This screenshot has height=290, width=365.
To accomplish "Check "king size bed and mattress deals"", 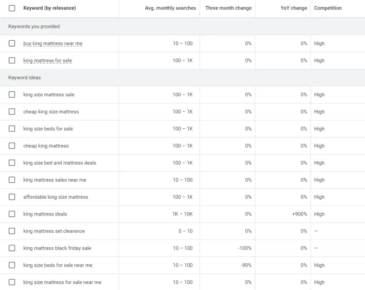I will (12, 163).
